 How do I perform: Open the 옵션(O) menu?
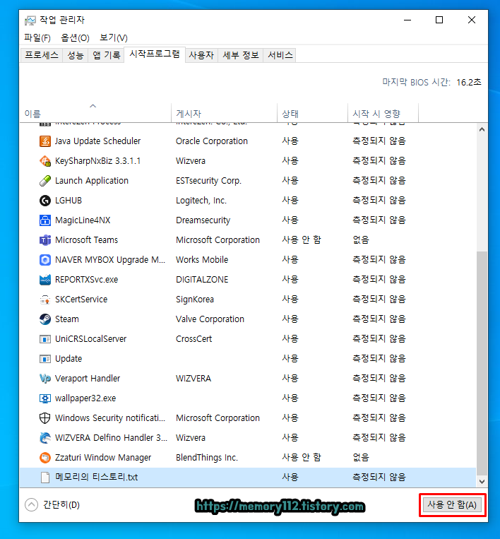point(75,38)
